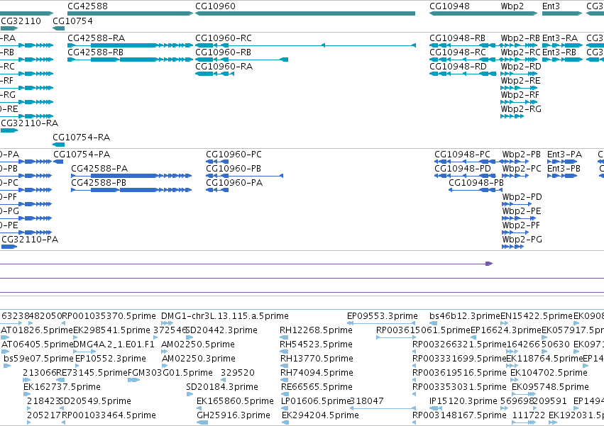
Task: Select EST IP15120.3prime
Action: point(463,402)
